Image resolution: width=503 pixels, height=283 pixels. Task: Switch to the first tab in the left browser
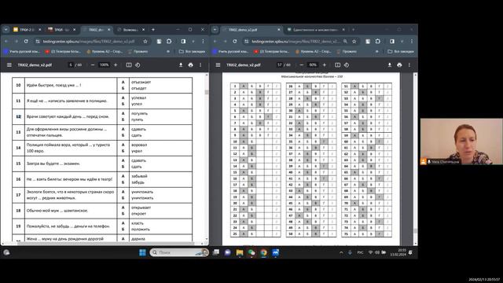point(28,30)
